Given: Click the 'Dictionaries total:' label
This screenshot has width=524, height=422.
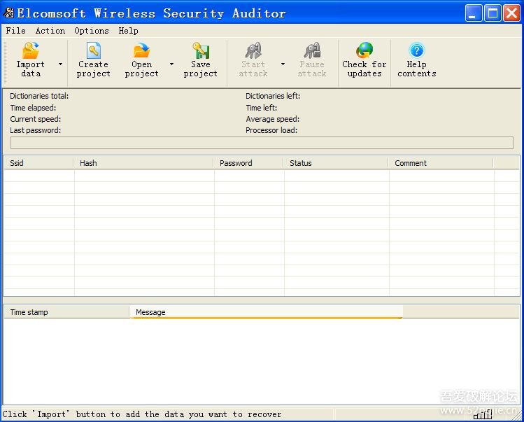Looking at the screenshot, I should click(x=39, y=96).
